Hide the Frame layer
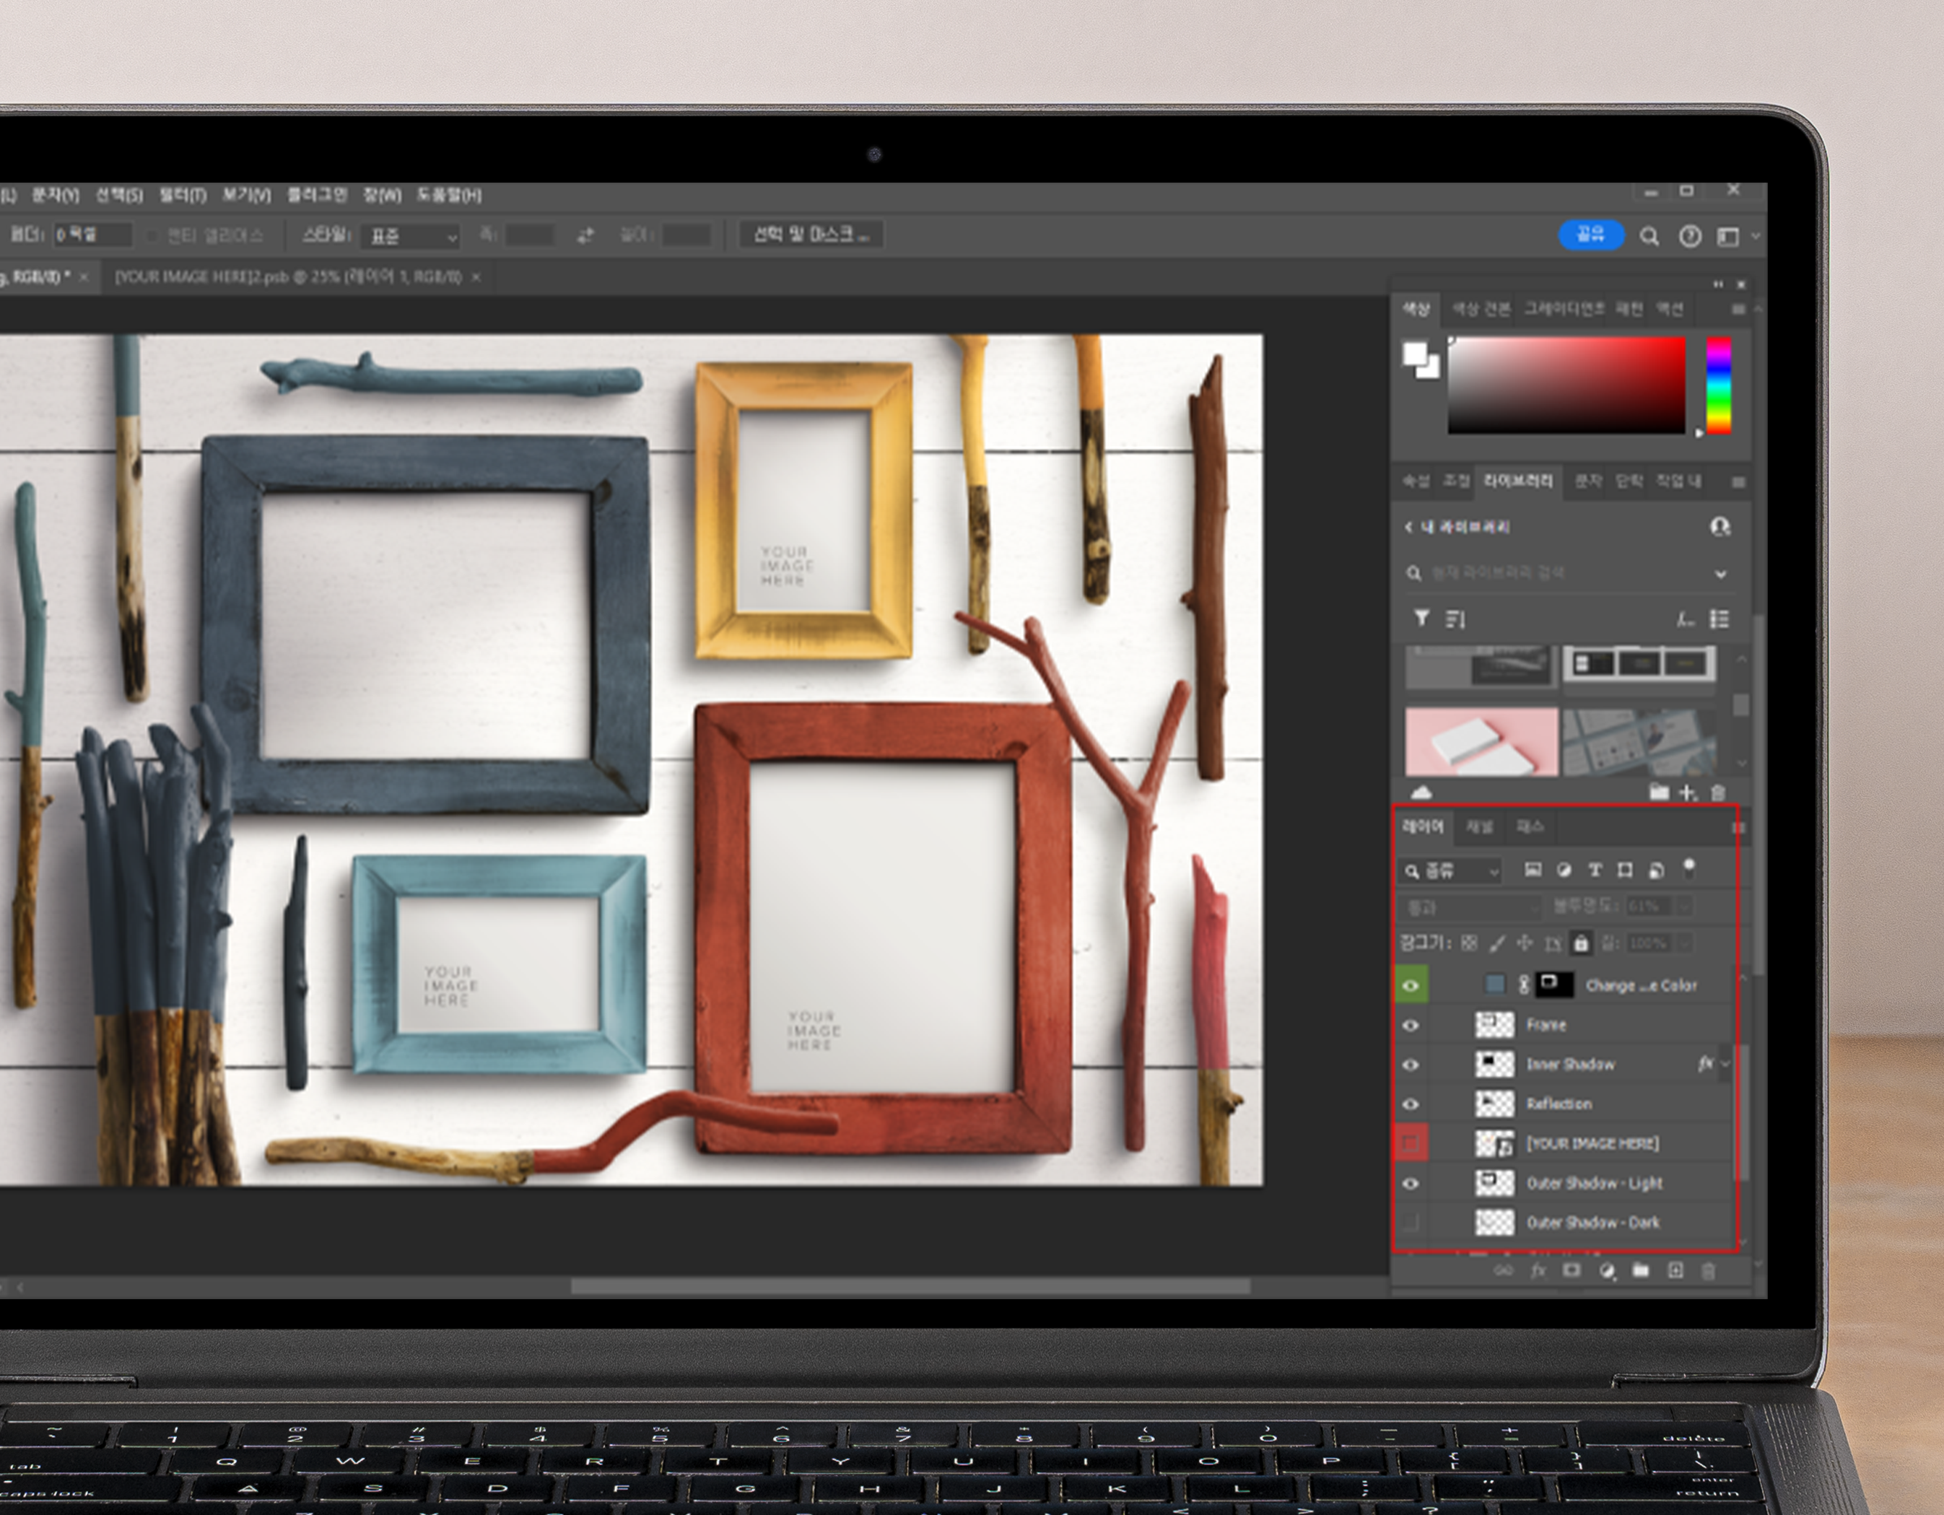Image resolution: width=1944 pixels, height=1515 pixels. click(1411, 1026)
